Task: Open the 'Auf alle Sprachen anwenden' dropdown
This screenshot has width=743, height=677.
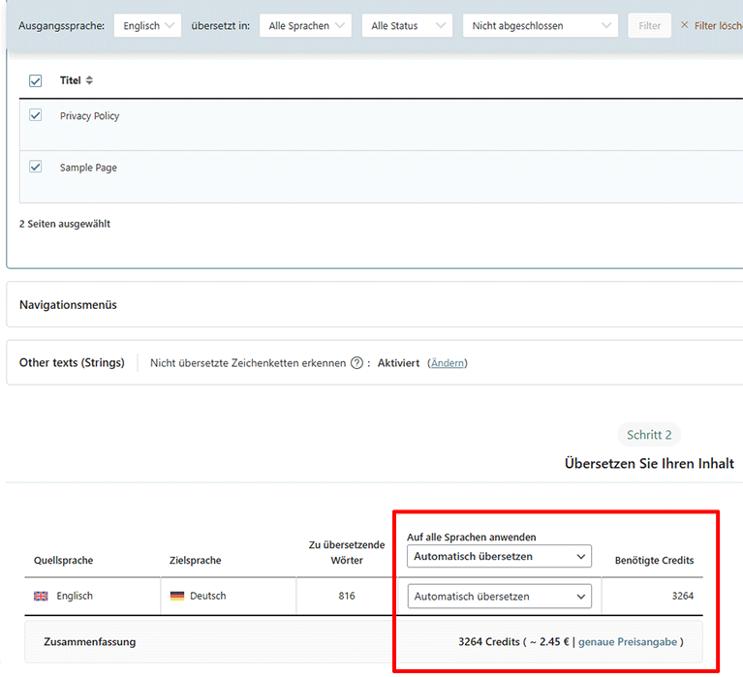Action: [x=499, y=557]
